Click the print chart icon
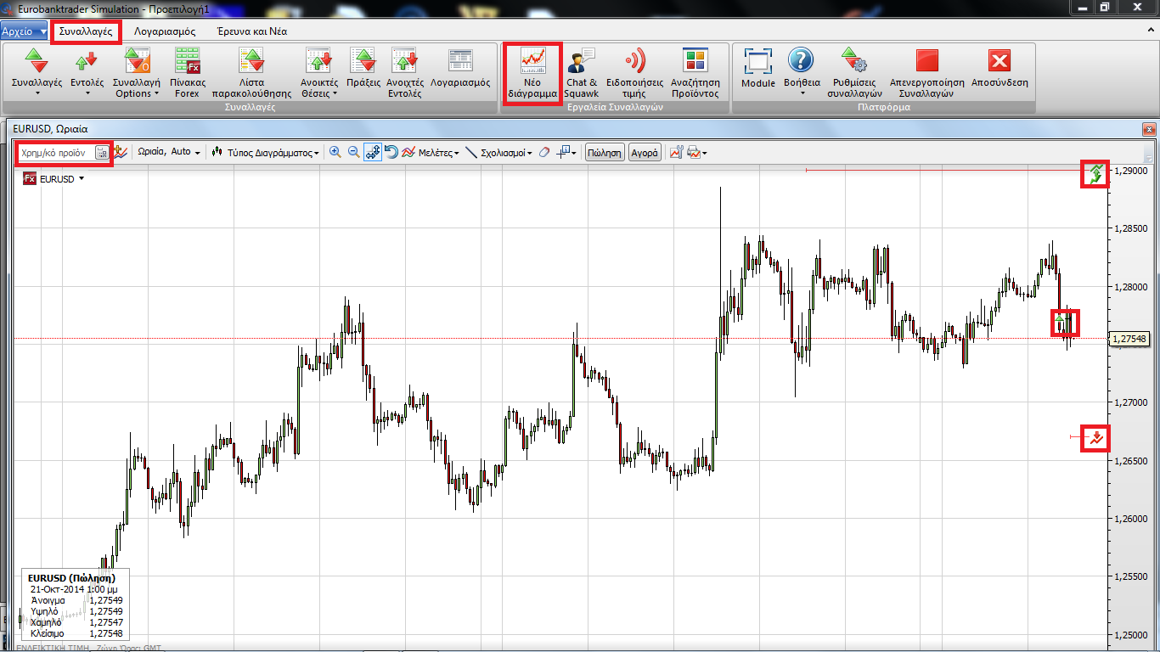 [694, 153]
